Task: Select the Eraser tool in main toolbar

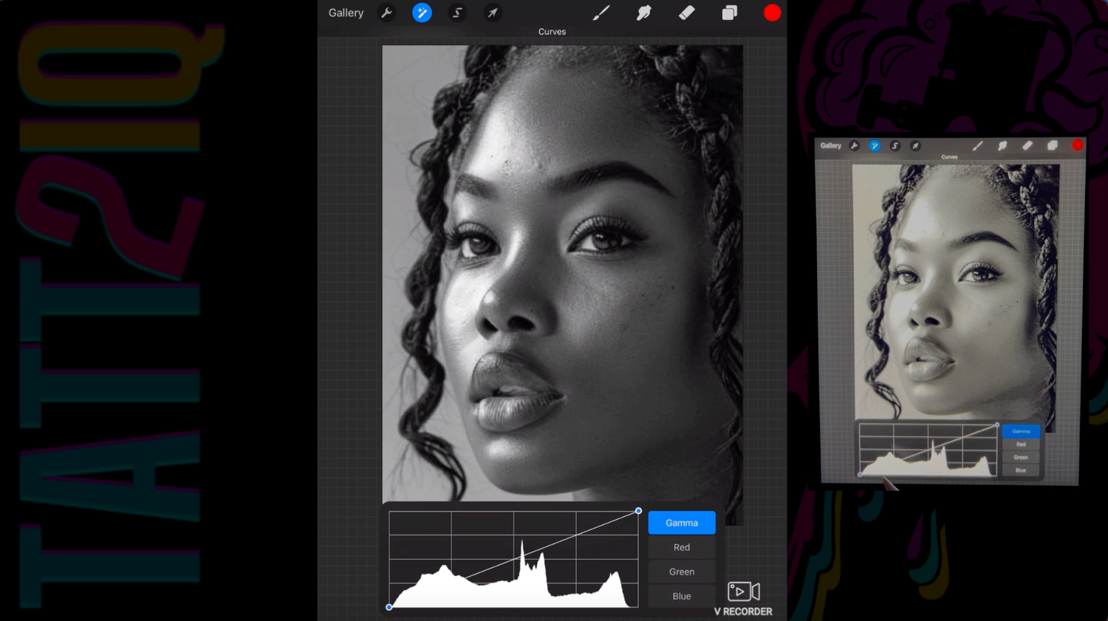Action: [x=687, y=13]
